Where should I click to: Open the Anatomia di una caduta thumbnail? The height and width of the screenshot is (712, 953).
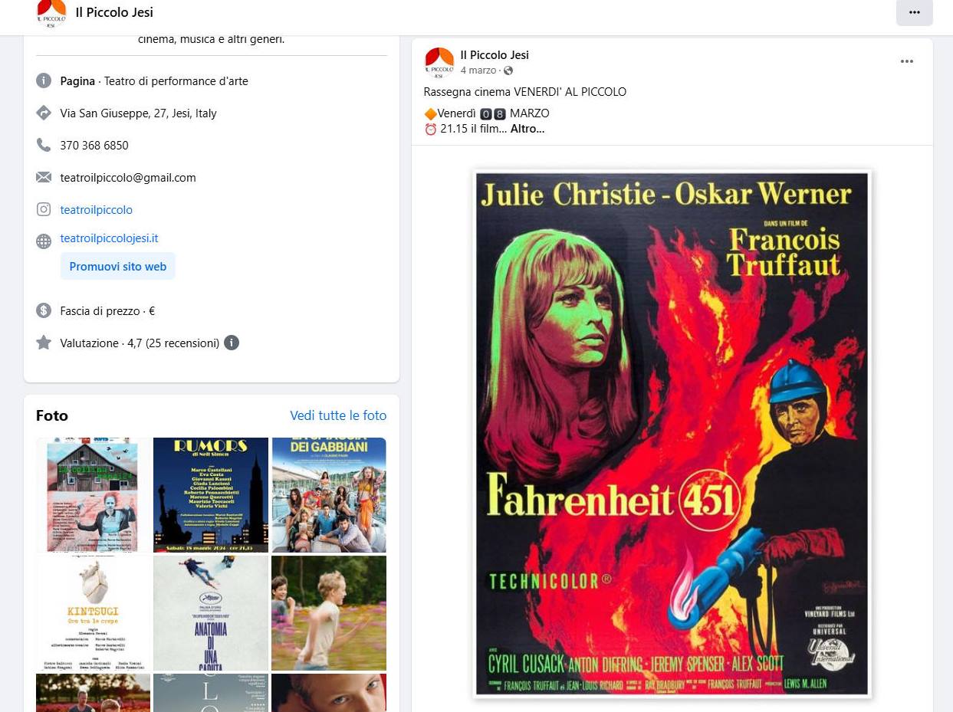pyautogui.click(x=211, y=613)
